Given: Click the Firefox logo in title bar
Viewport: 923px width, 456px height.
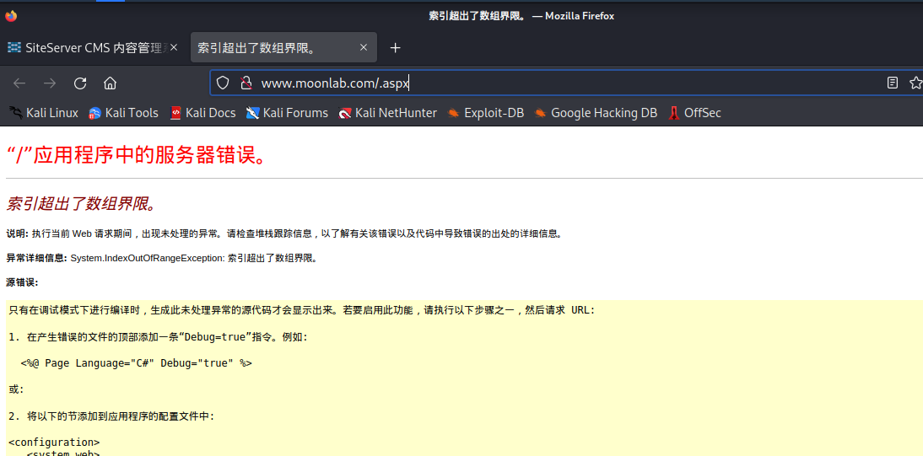Looking at the screenshot, I should click(x=11, y=16).
